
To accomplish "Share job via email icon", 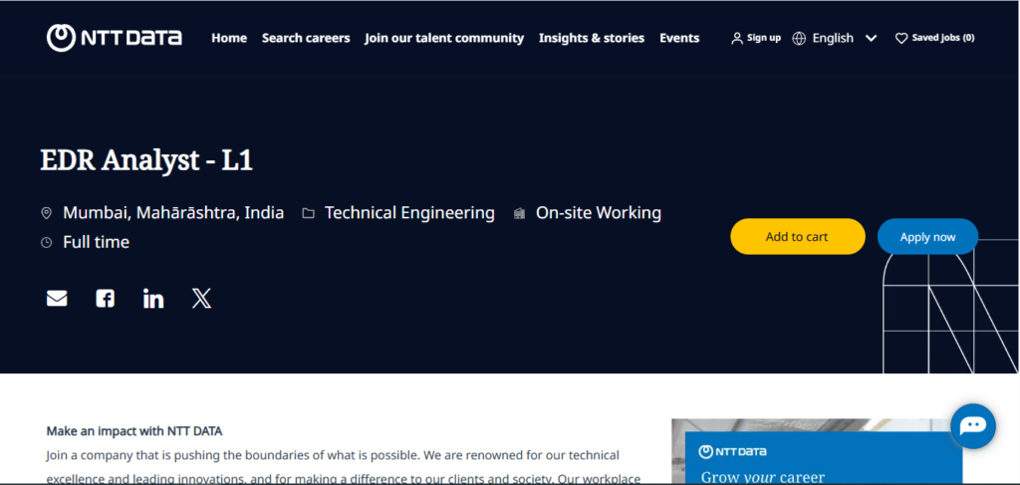I will (x=57, y=299).
